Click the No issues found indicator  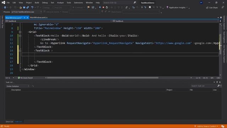click(x=25, y=78)
